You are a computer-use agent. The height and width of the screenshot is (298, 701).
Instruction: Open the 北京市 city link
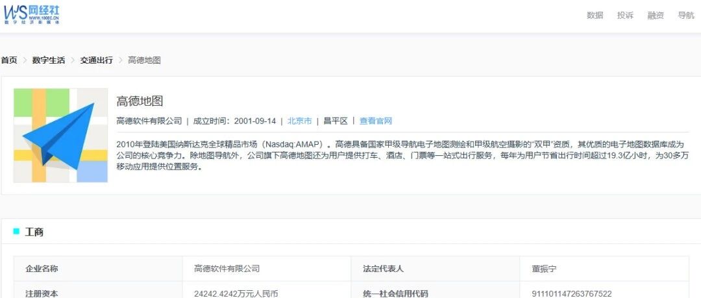[x=299, y=121]
